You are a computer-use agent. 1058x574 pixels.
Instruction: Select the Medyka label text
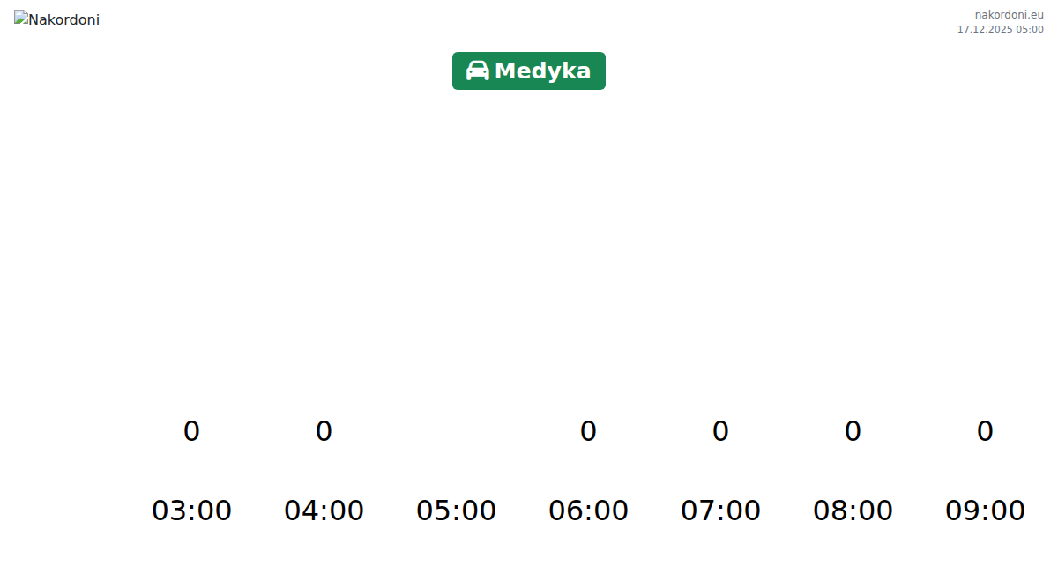[x=542, y=71]
